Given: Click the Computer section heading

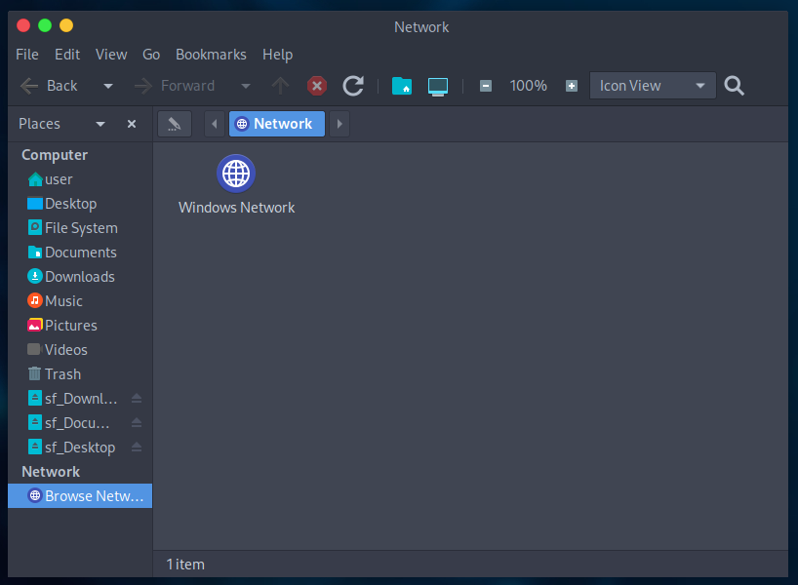Looking at the screenshot, I should [x=55, y=155].
